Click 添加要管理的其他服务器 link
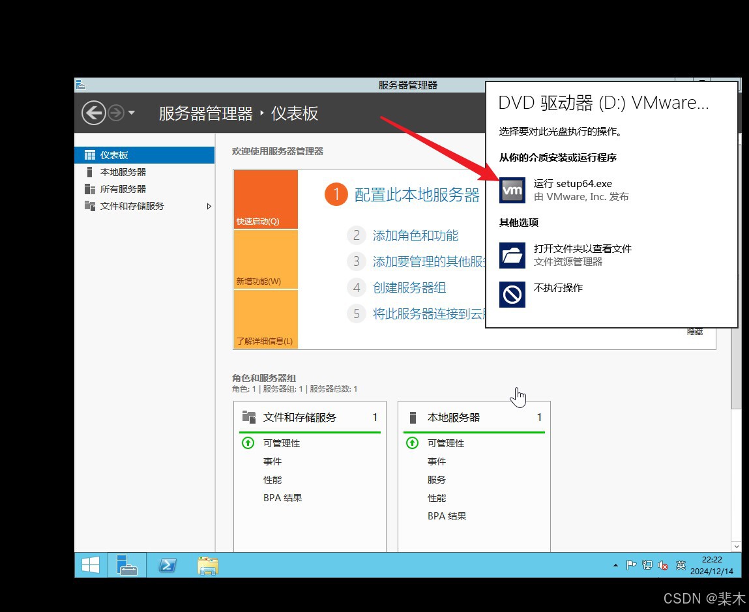Screen dimensions: 749x612 click(428, 261)
